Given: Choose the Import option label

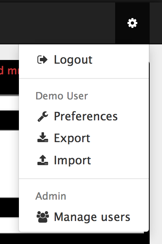Looking at the screenshot, I should tap(72, 161).
